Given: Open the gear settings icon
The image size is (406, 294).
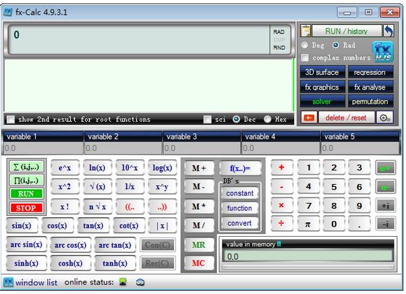Looking at the screenshot, I should [x=385, y=118].
